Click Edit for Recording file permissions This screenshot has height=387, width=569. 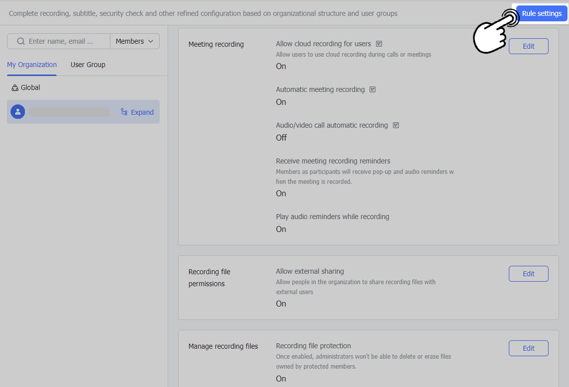[528, 273]
